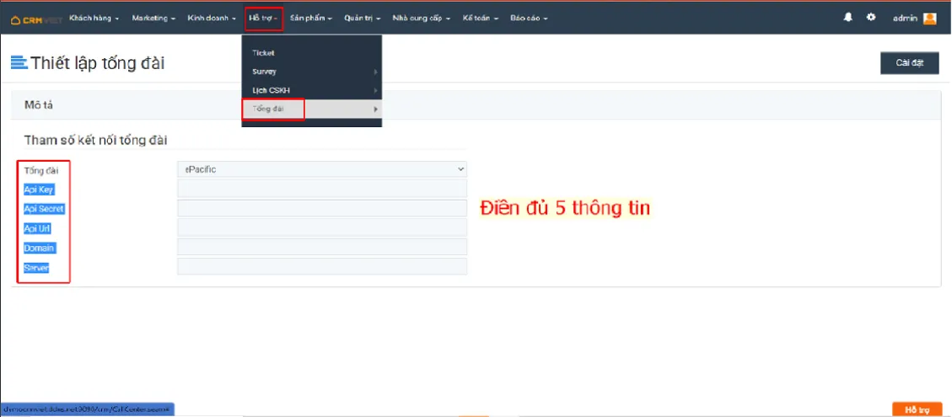Viewport: 952px width, 417px height.
Task: Click the Server label
Action: (x=37, y=268)
